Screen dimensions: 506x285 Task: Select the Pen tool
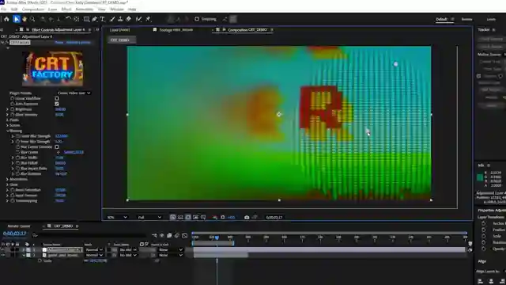95,19
